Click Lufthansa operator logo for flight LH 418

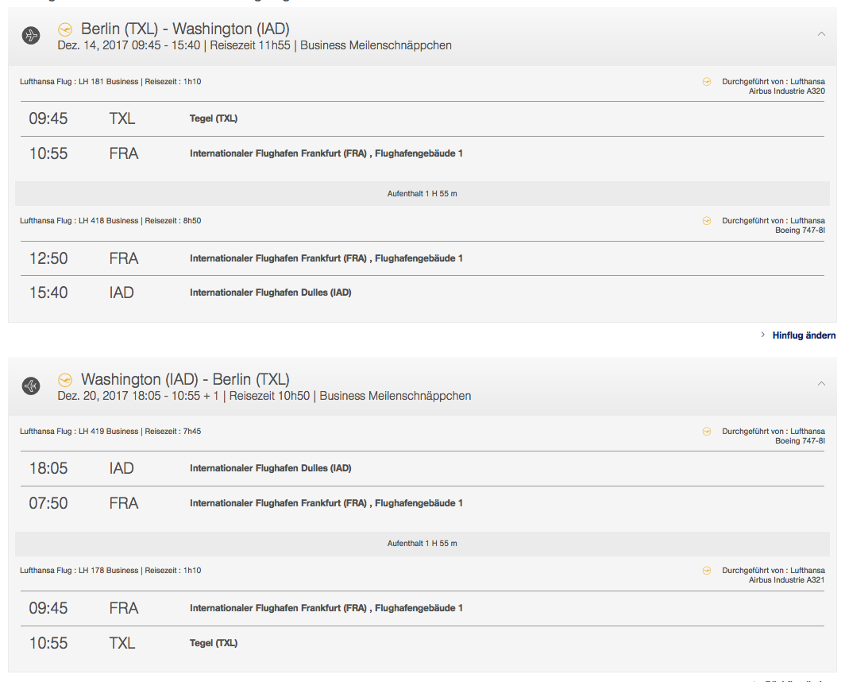(x=707, y=220)
